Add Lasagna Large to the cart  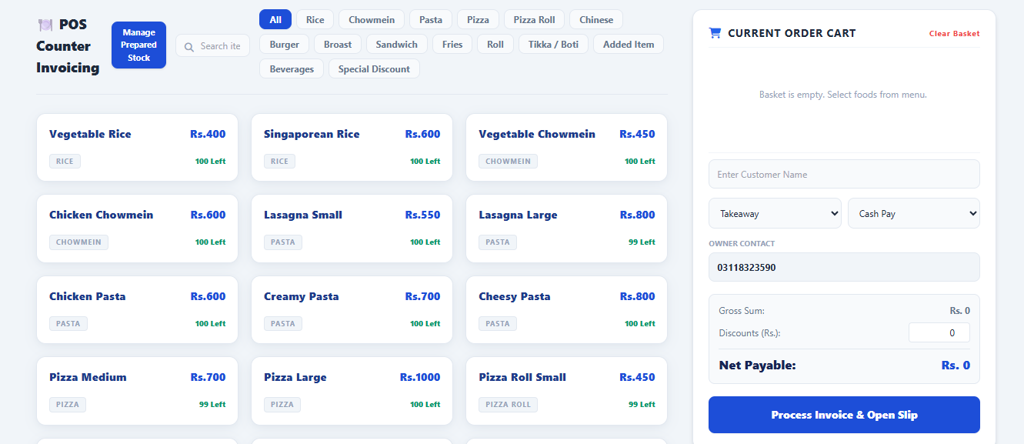tap(566, 228)
